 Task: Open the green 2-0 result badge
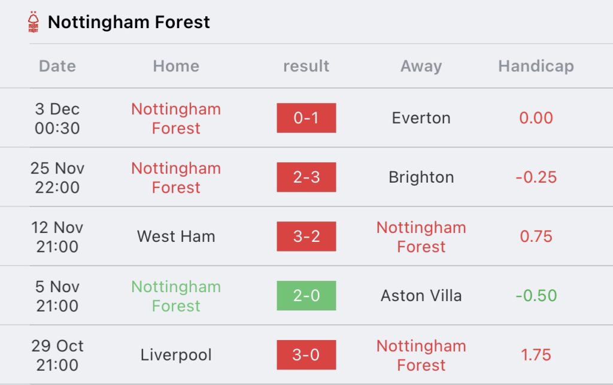tap(306, 296)
